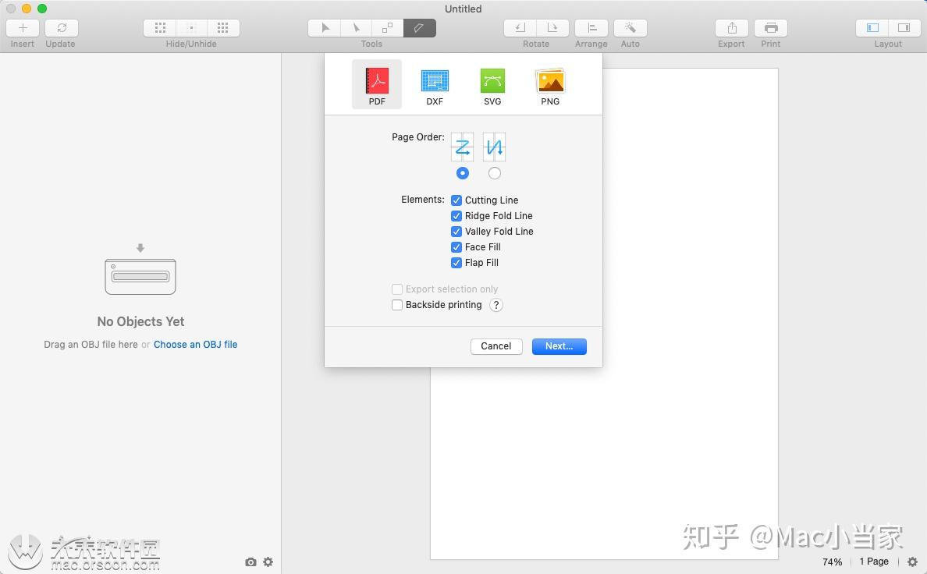This screenshot has height=574, width=927.
Task: Select the PDF export format
Action: [377, 83]
